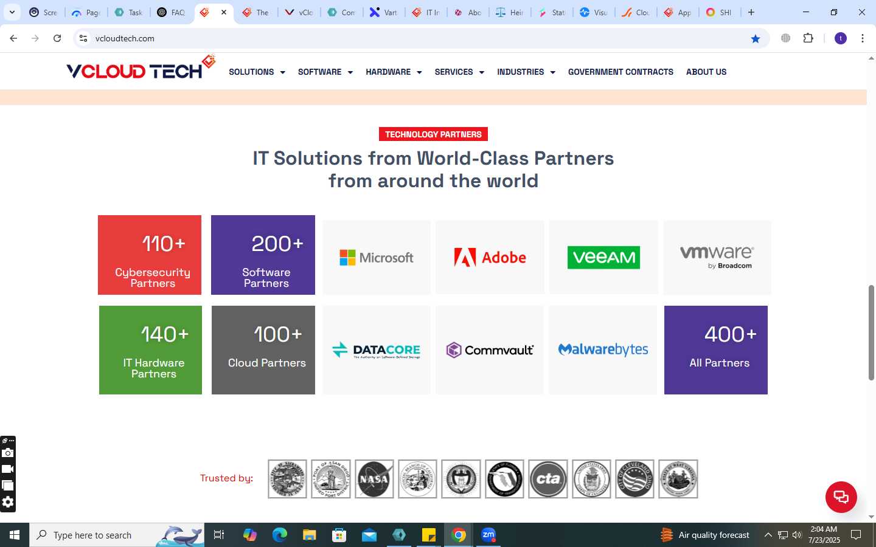The height and width of the screenshot is (547, 876).
Task: Open Zoom from the taskbar
Action: pos(488,535)
